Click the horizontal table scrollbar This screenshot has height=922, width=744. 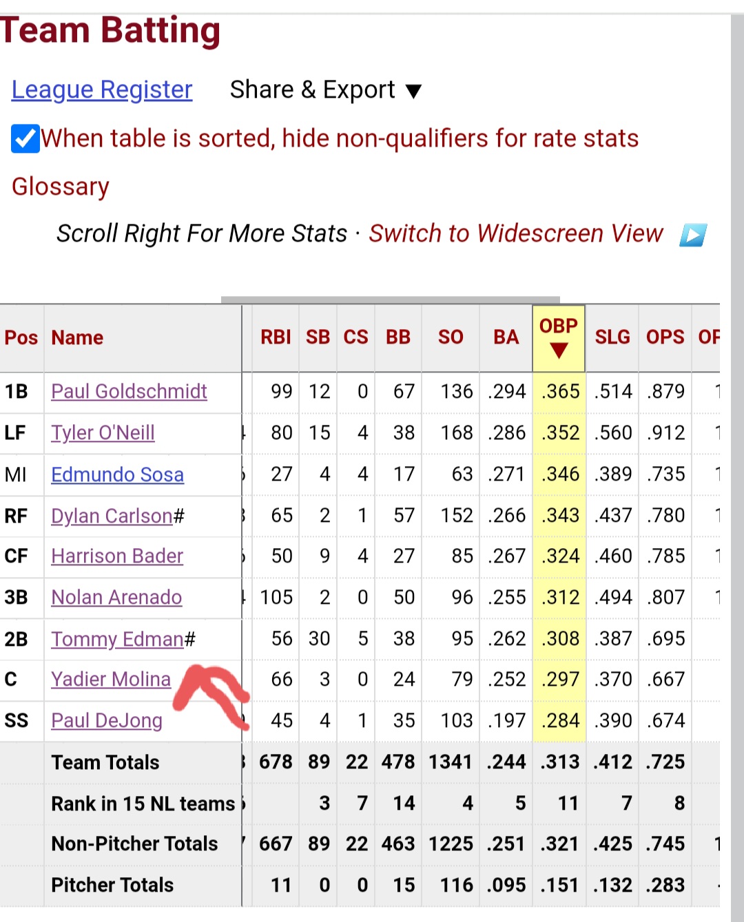[x=390, y=300]
